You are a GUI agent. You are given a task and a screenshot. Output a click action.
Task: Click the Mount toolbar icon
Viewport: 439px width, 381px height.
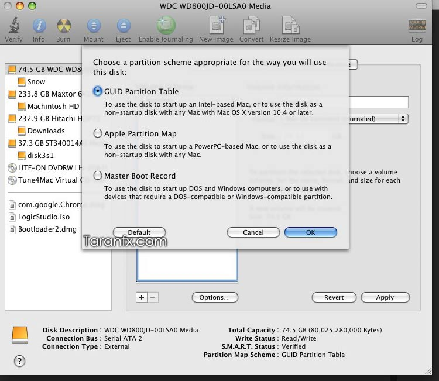tap(94, 26)
